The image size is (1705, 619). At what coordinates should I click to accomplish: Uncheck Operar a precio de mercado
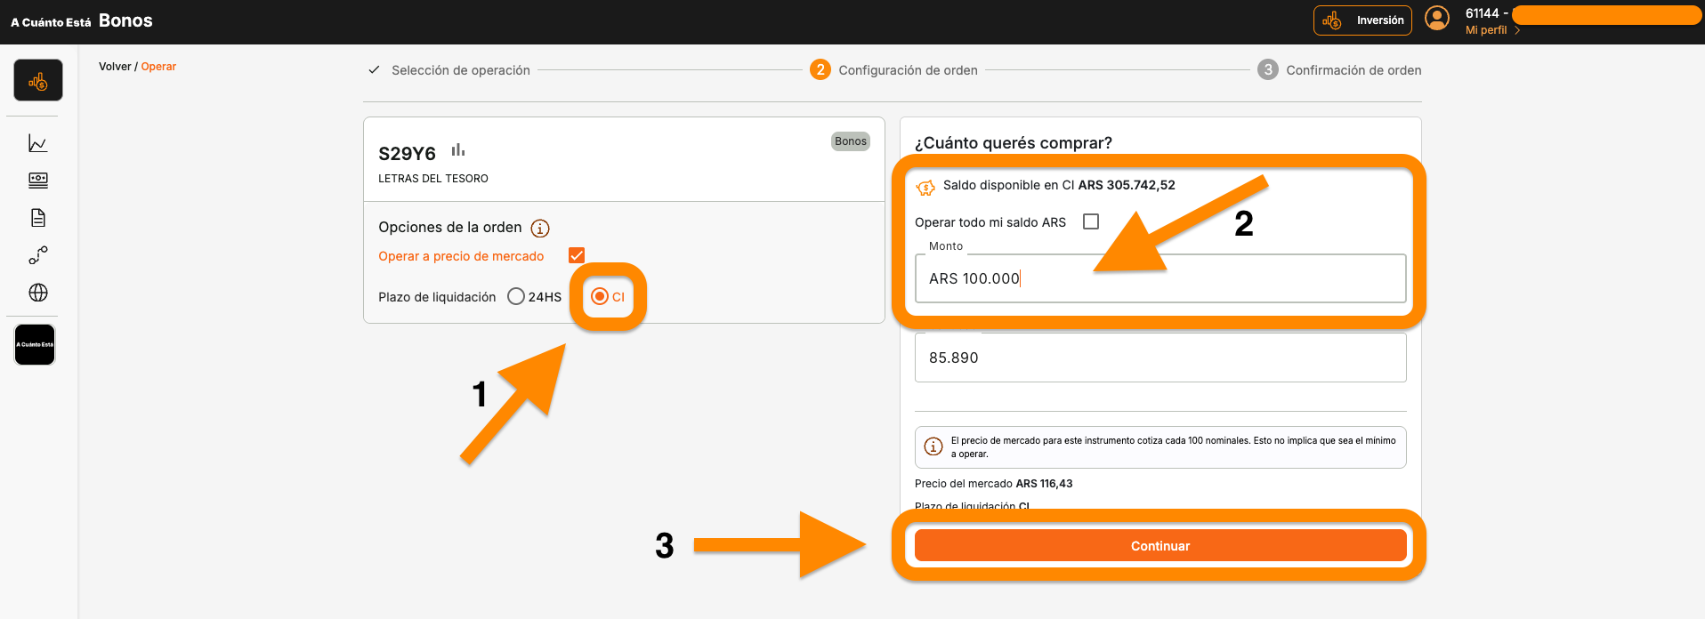577,256
